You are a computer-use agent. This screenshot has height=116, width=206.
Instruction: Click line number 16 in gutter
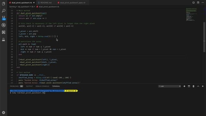tap(12, 13)
